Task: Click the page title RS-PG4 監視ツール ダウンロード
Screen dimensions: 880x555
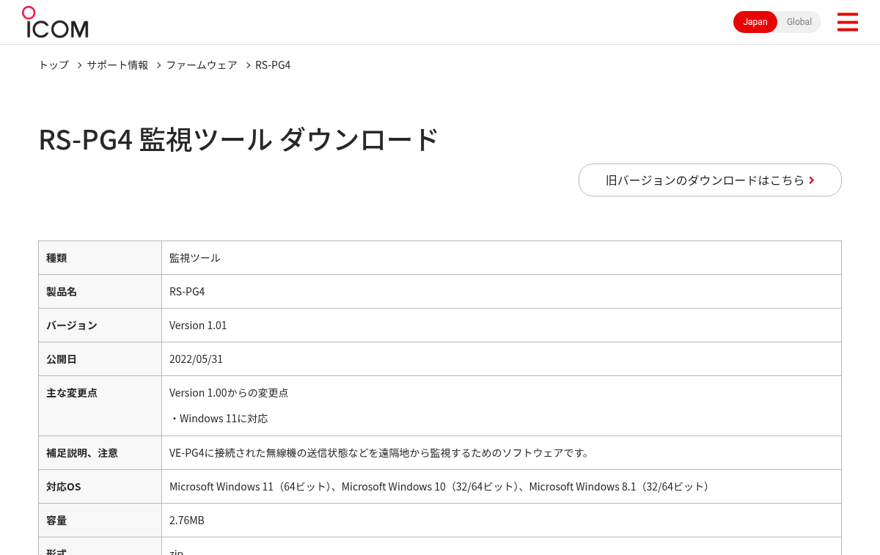Action: [x=238, y=139]
